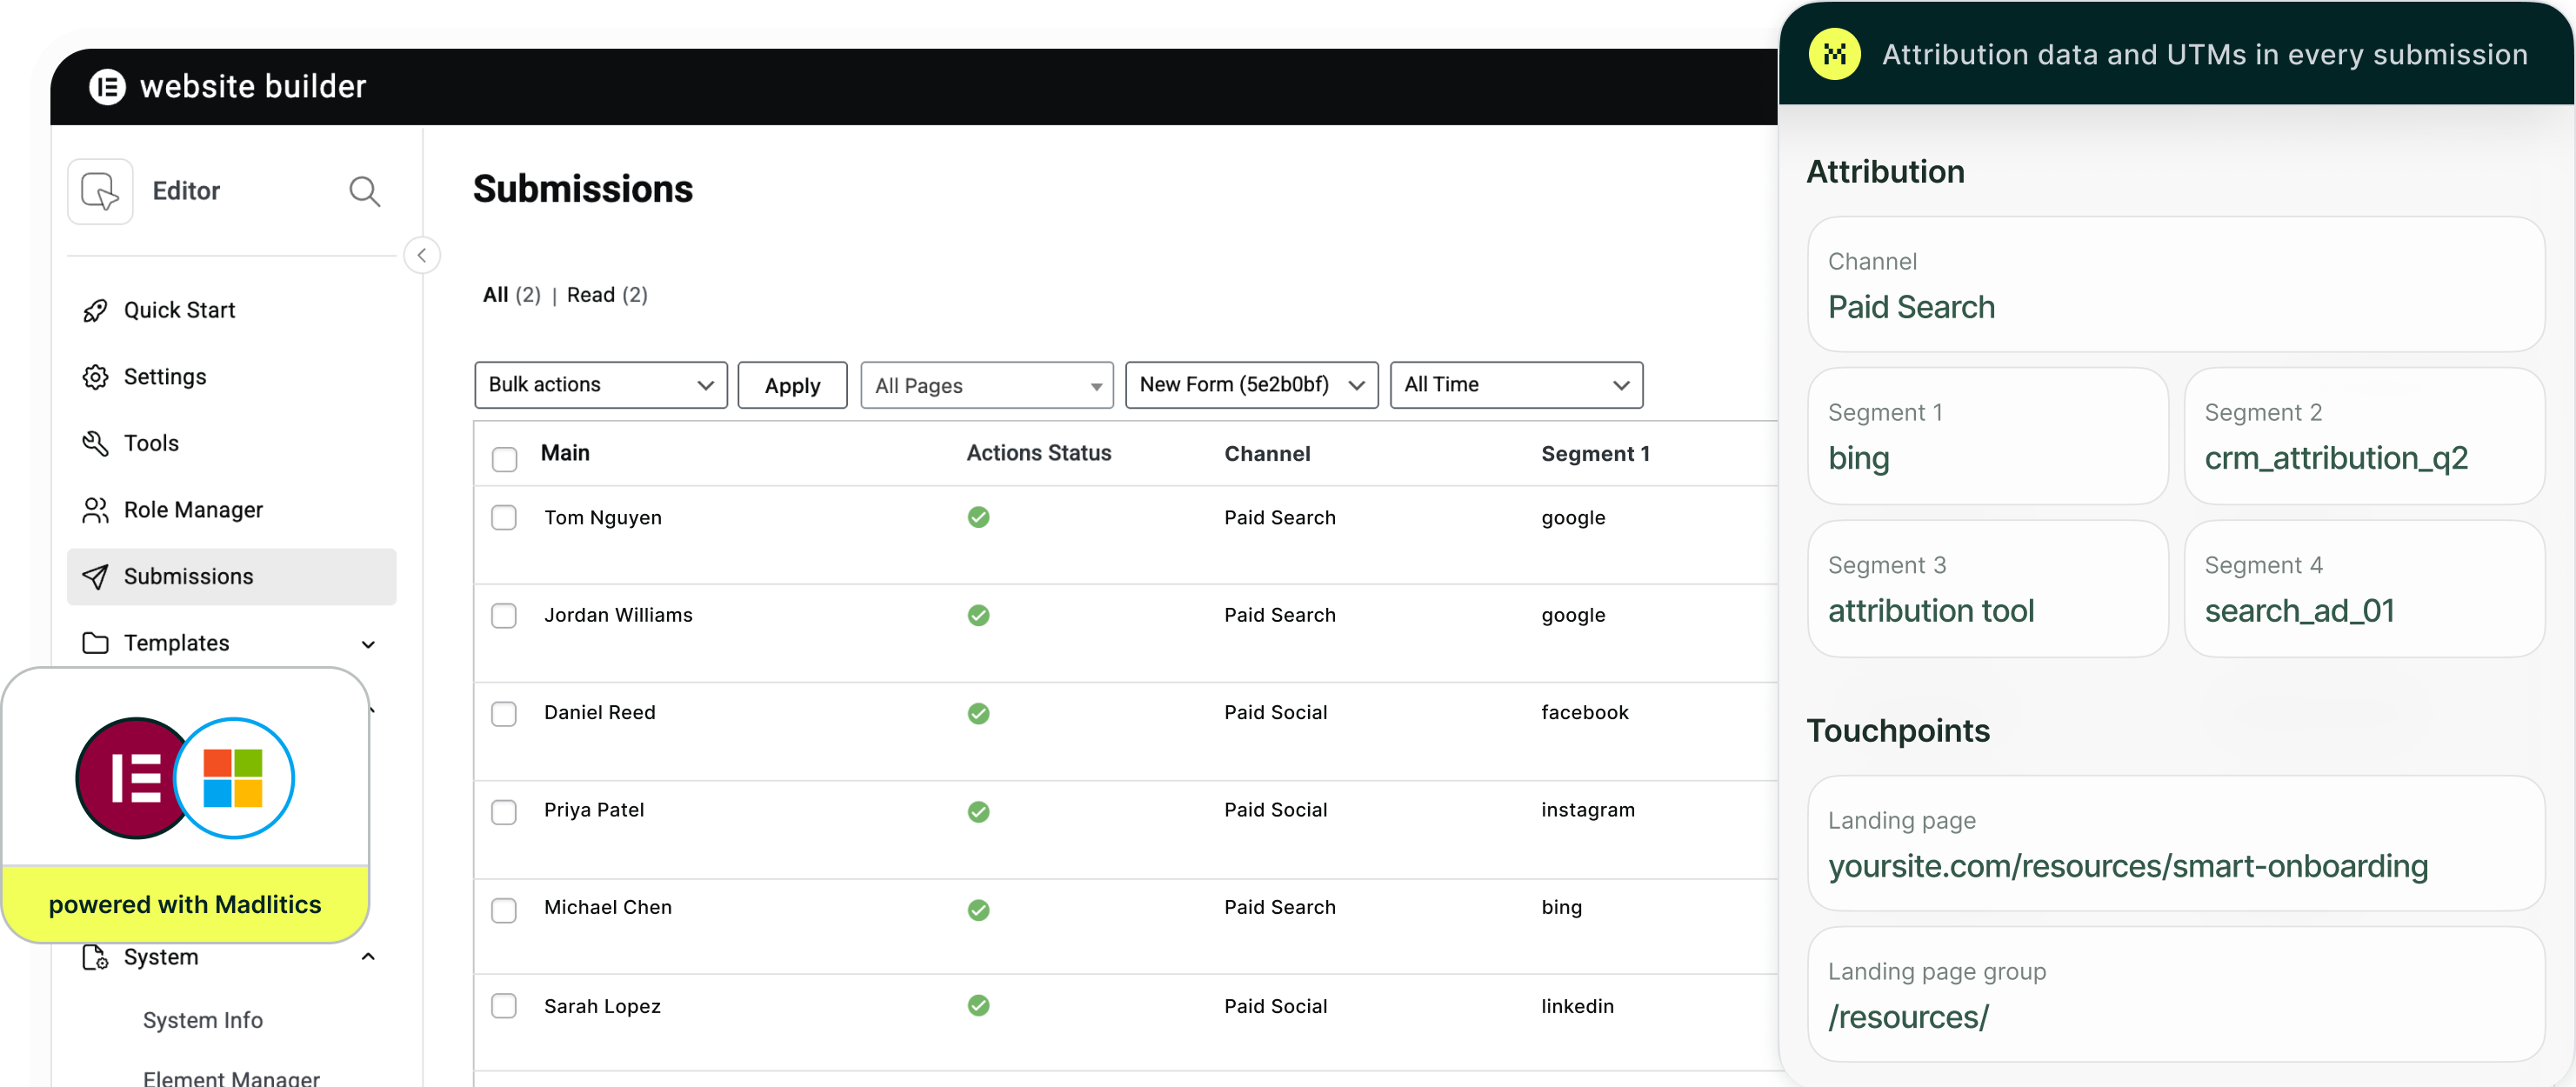
Task: Click the Segment 1 bing card
Action: click(1988, 436)
